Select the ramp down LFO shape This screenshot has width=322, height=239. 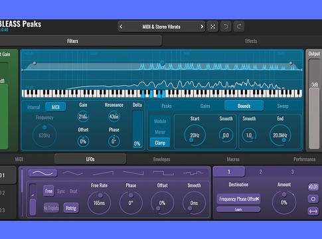tap(133, 173)
